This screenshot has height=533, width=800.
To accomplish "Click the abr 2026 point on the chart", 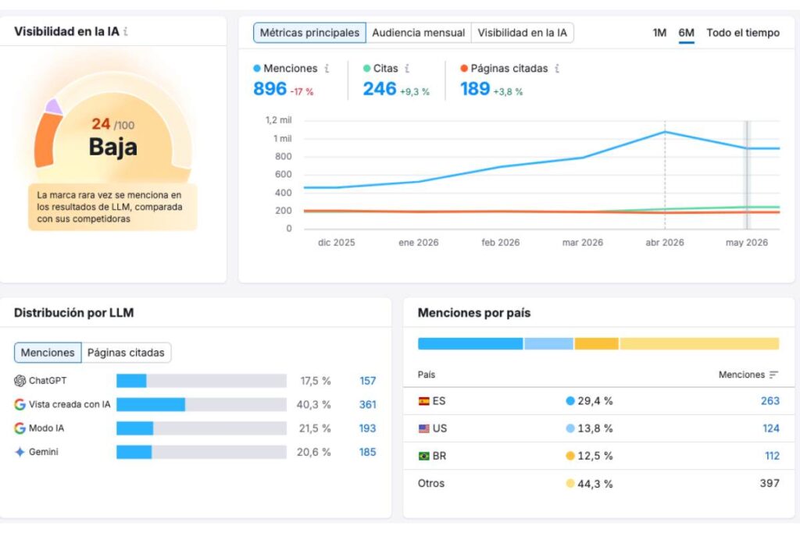I will click(x=665, y=133).
